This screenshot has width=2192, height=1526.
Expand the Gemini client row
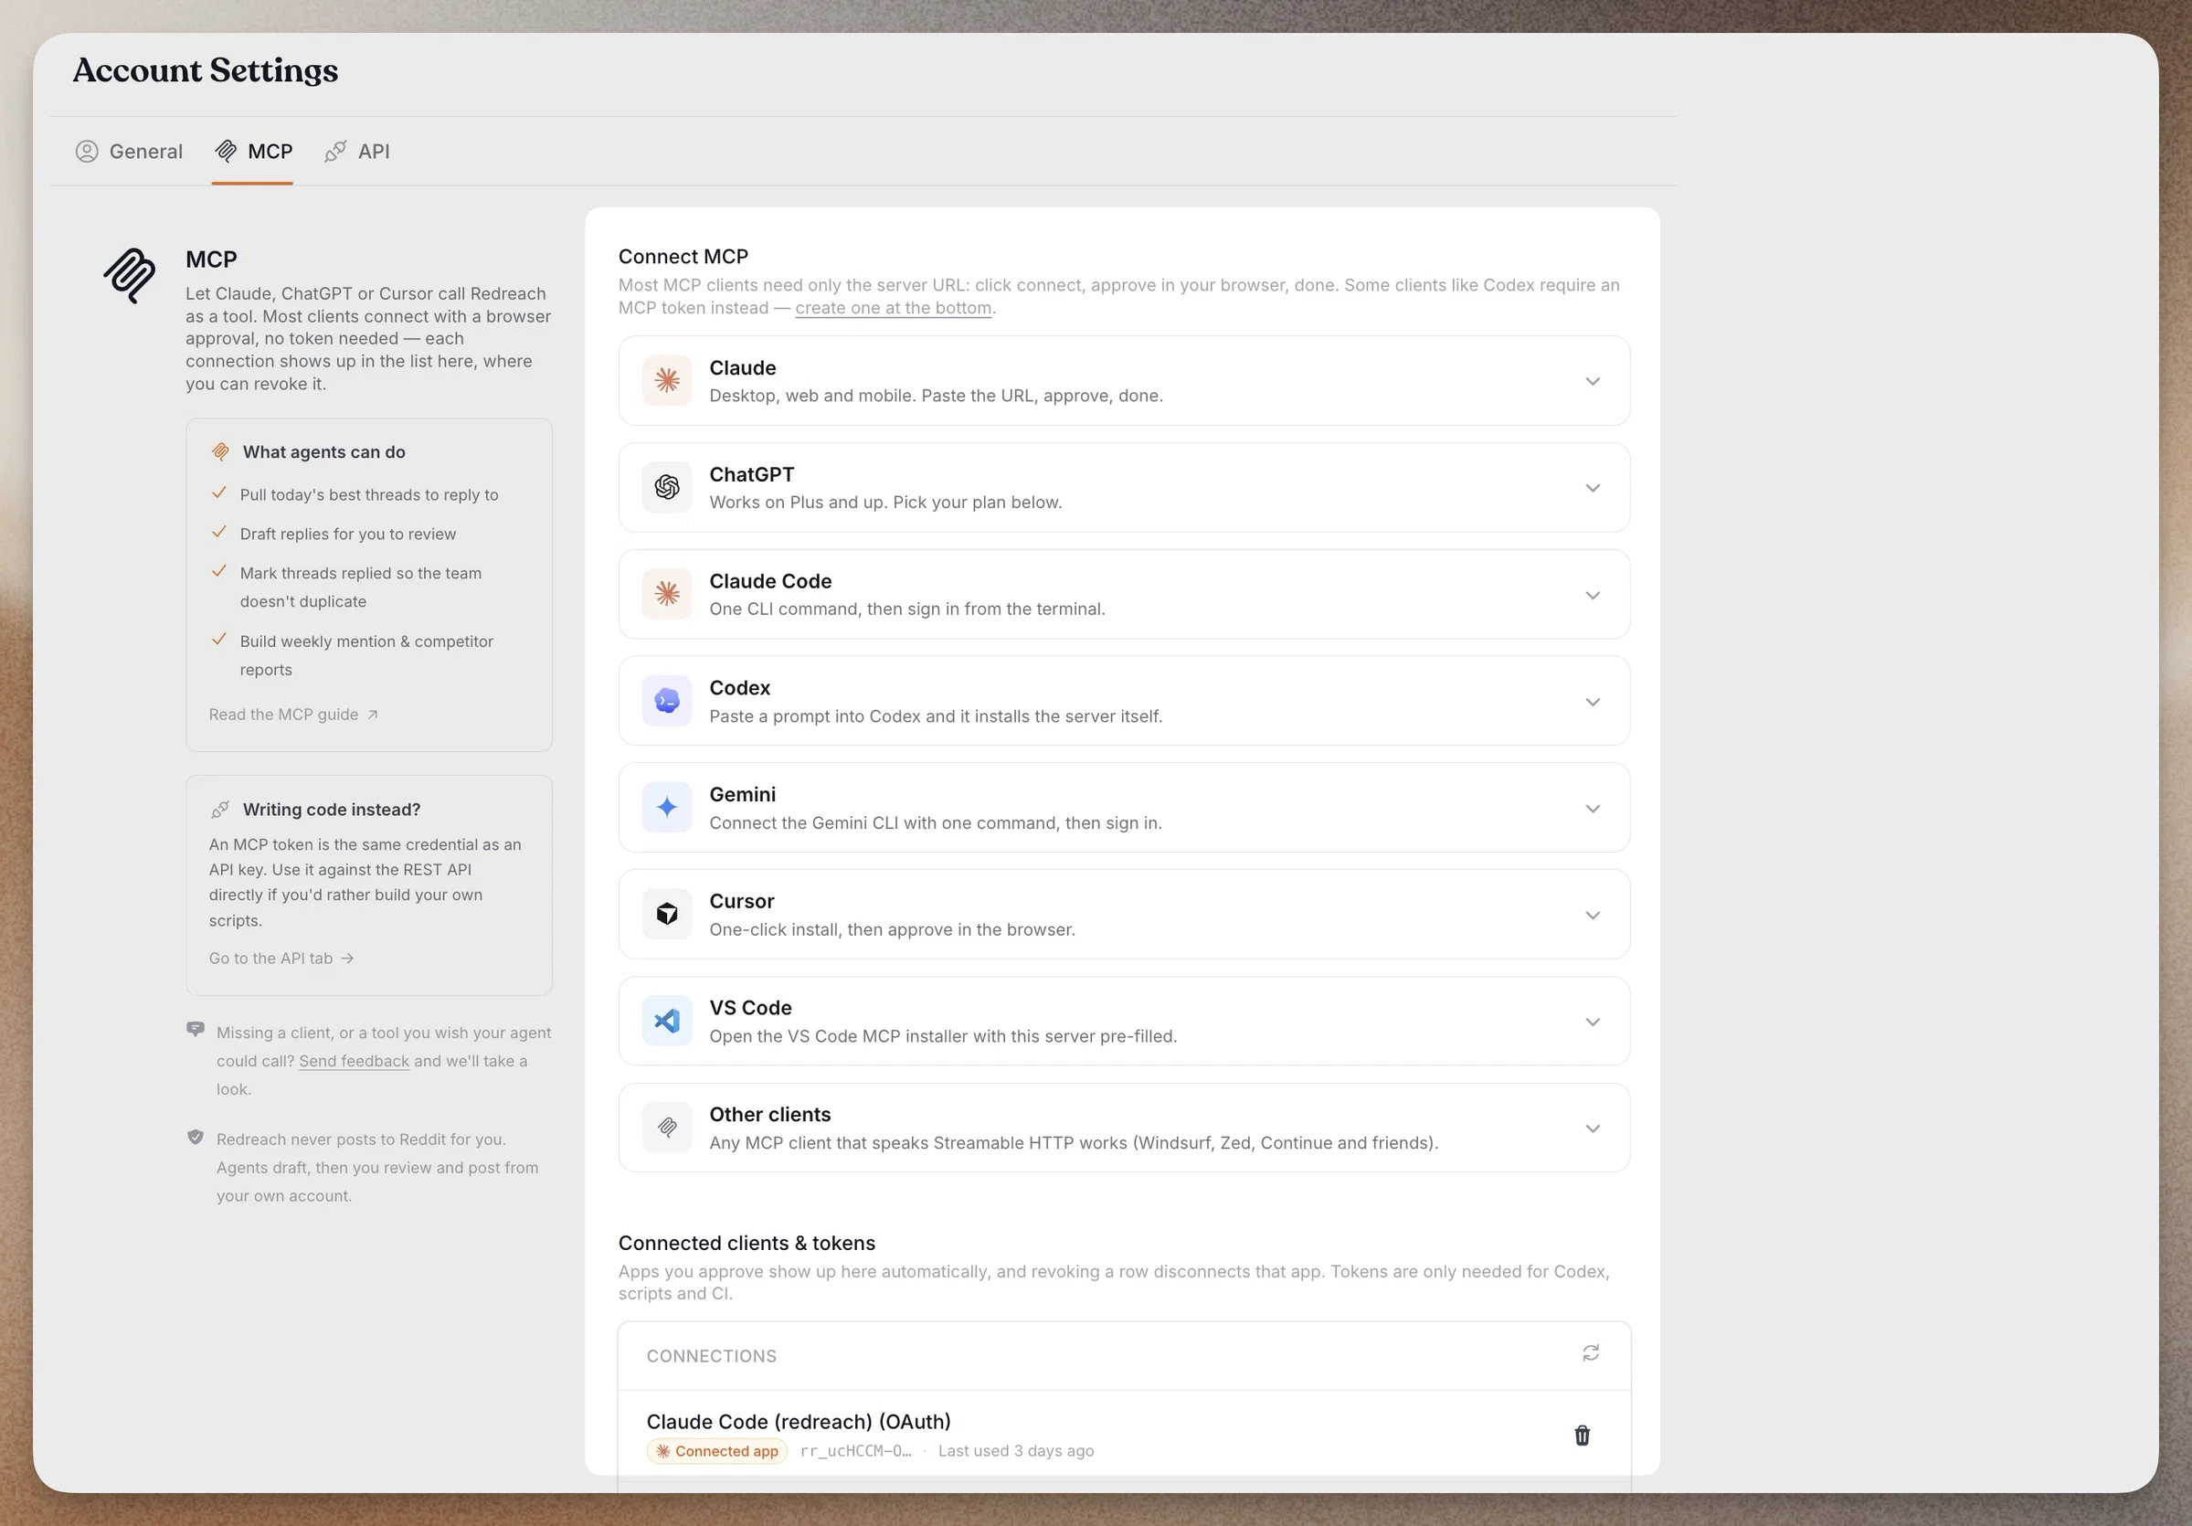pyautogui.click(x=1124, y=808)
